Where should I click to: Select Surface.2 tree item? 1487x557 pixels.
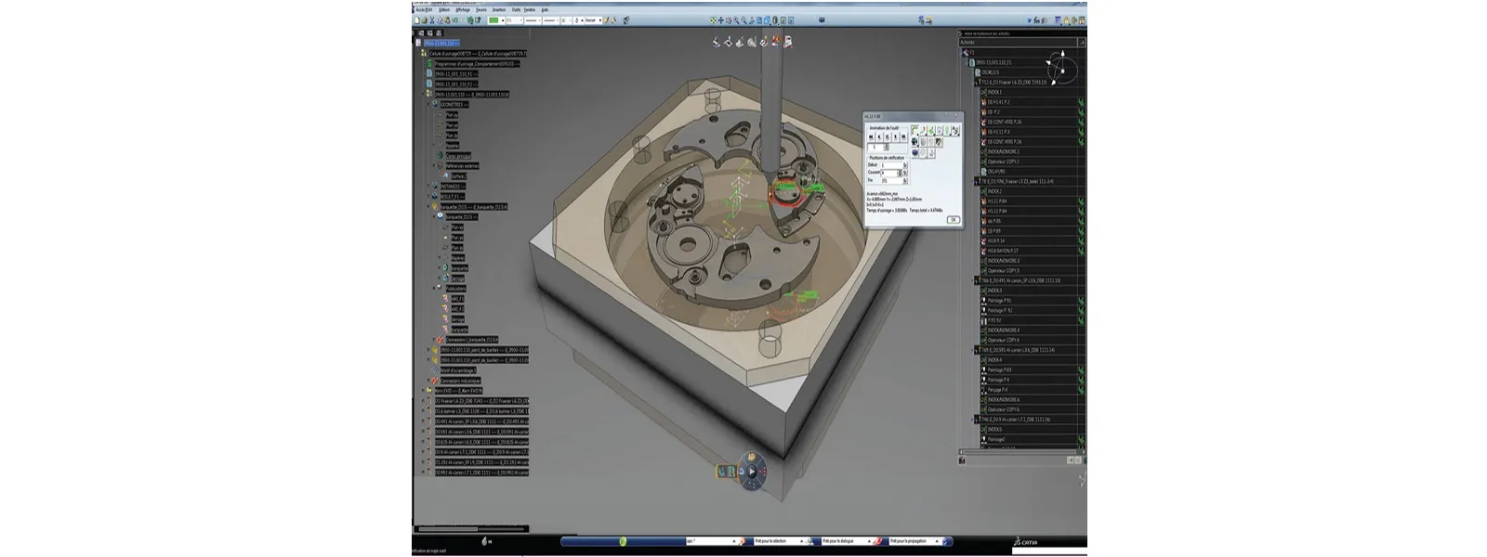pos(459,175)
